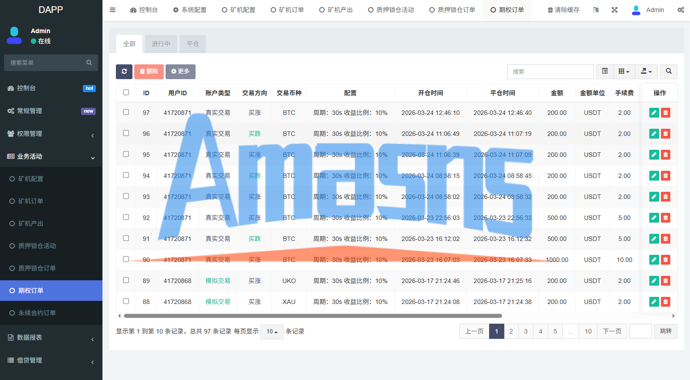Image resolution: width=690 pixels, height=380 pixels.
Task: Collapse the 业务活动 sidebar menu
Action: point(51,156)
